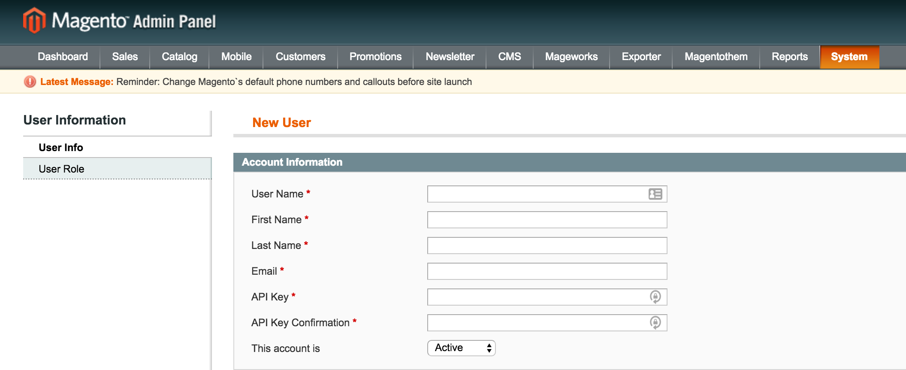Open the System menu

click(x=849, y=57)
